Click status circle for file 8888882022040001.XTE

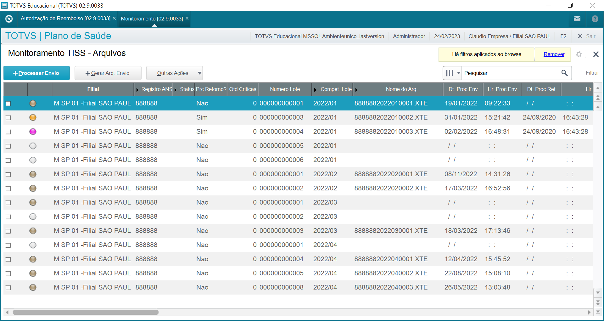[33, 259]
